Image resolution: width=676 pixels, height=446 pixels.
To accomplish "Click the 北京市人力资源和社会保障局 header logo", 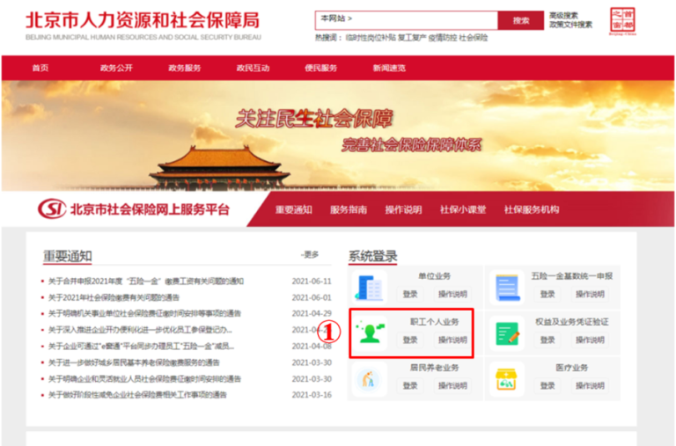I will coord(143,26).
